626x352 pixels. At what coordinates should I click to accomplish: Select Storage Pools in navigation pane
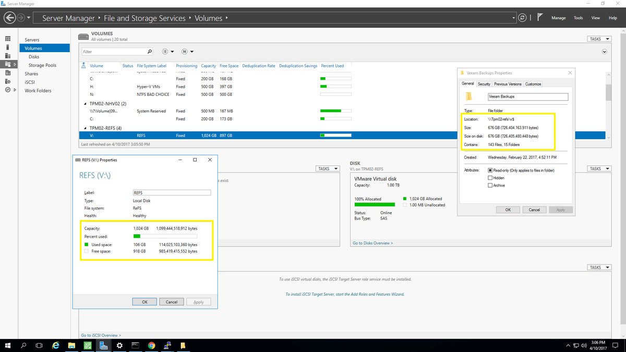pyautogui.click(x=42, y=65)
